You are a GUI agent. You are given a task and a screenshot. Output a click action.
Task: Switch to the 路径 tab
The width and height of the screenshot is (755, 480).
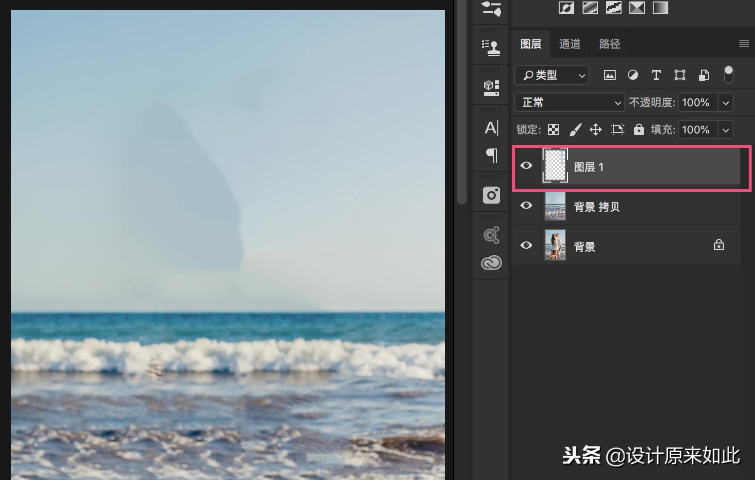609,44
